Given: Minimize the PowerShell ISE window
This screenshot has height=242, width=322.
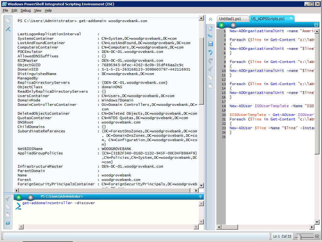Looking at the screenshot, I should pyautogui.click(x=307, y=4).
